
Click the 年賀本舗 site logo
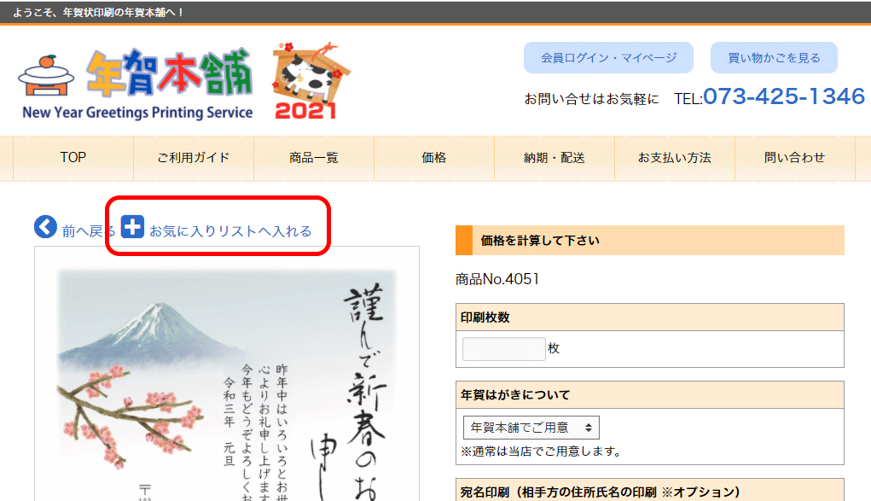click(136, 85)
